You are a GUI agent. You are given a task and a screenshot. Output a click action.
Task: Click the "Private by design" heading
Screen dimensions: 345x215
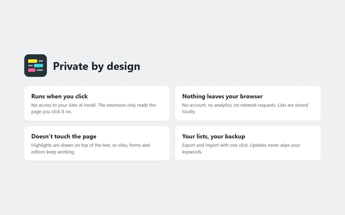96,66
